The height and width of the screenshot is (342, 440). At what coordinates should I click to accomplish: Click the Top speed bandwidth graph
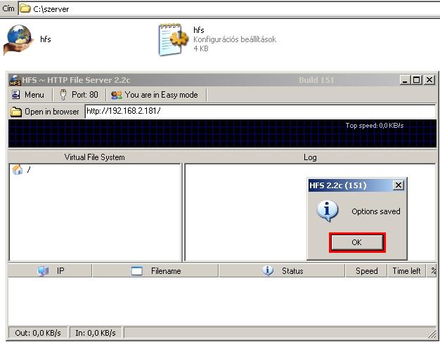tap(222, 133)
